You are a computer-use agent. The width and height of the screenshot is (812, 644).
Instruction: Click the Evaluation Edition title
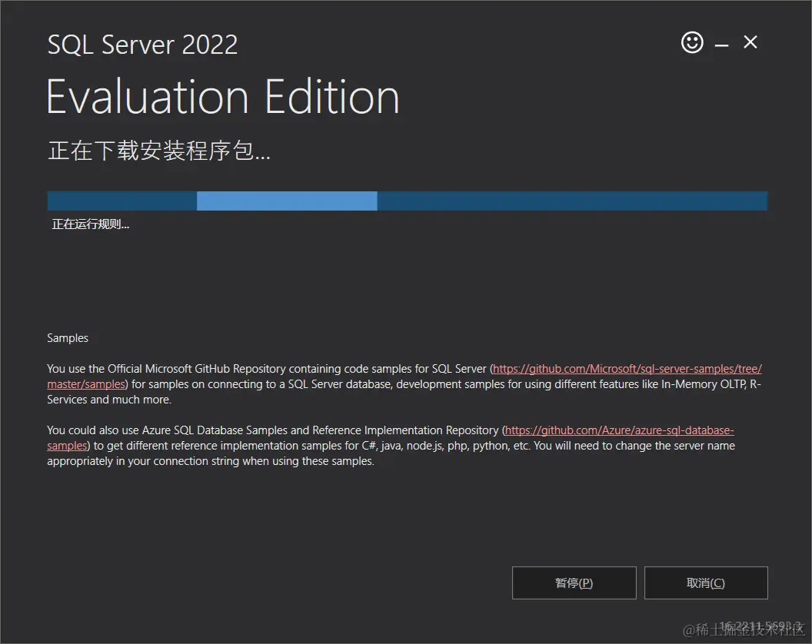[x=223, y=97]
